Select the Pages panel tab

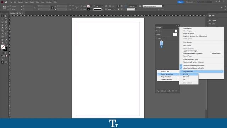pos(159,28)
